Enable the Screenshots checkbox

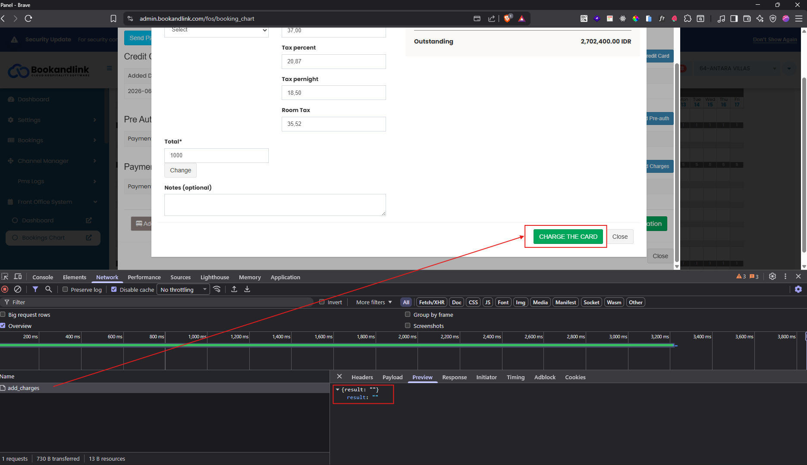[408, 325]
